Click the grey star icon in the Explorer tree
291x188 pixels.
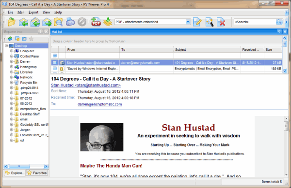(31, 39)
